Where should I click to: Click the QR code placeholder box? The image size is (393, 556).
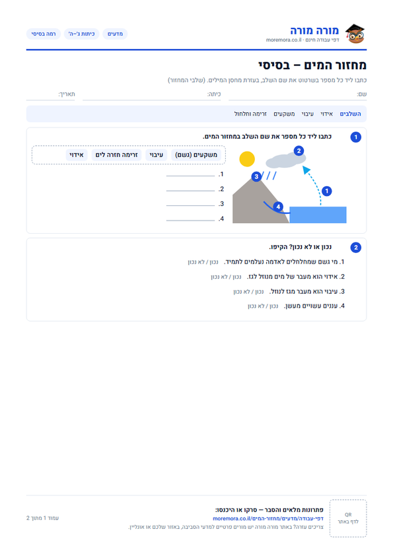click(x=348, y=518)
